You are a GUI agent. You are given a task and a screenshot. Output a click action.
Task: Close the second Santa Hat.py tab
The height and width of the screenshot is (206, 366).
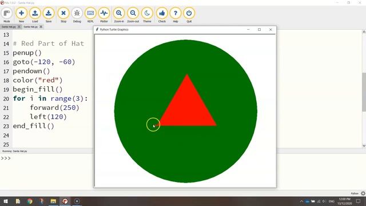tap(41, 27)
